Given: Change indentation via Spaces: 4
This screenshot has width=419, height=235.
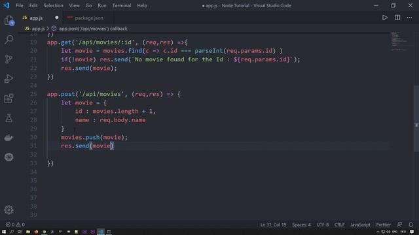Looking at the screenshot, I should 301,225.
